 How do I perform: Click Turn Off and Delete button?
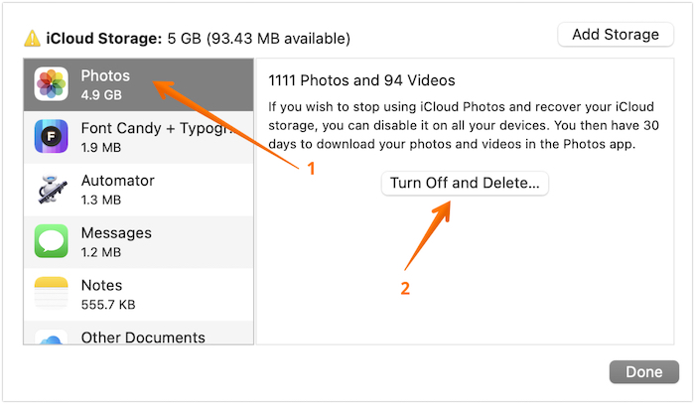tap(465, 184)
